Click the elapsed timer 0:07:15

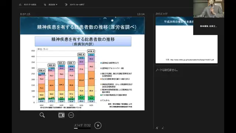(x=25, y=14)
